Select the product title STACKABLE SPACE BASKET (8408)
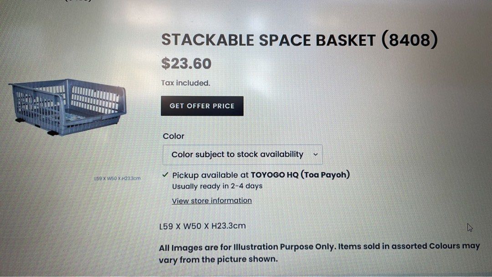Image resolution: width=492 pixels, height=277 pixels. click(298, 40)
